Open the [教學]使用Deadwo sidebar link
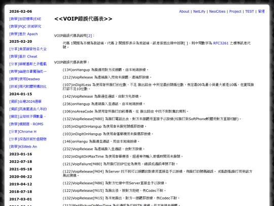274x206 pixels. click(24, 79)
